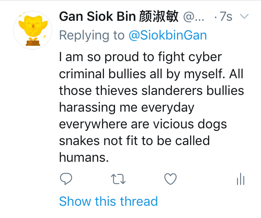Viewport: 261px width, 218px height.
Task: Click the words 'criminal bullies' in the tweet
Action: pos(109,74)
